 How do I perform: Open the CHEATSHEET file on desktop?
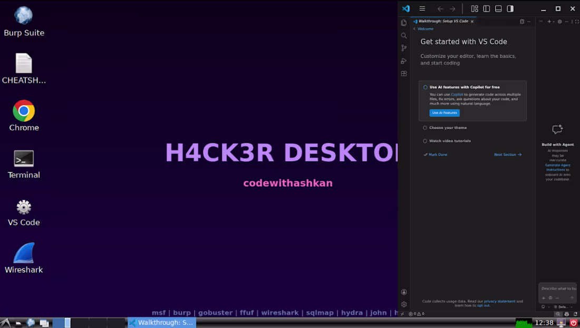(x=24, y=69)
